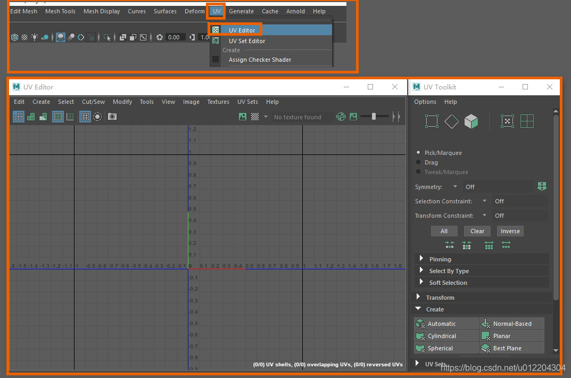This screenshot has height=378, width=571.
Task: Toggle the grid display icon in UV Editor
Action: pyautogui.click(x=85, y=117)
